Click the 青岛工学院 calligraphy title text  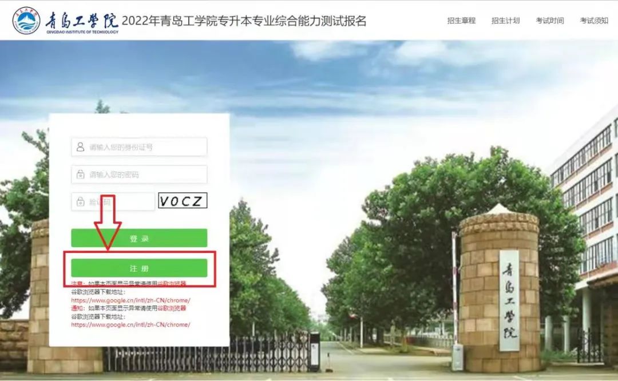click(82, 21)
